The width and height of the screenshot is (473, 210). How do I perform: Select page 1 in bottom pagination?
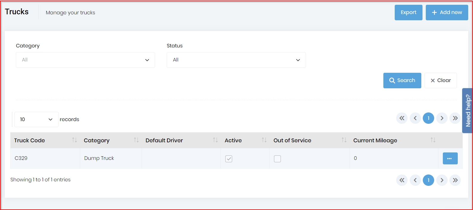coord(428,180)
